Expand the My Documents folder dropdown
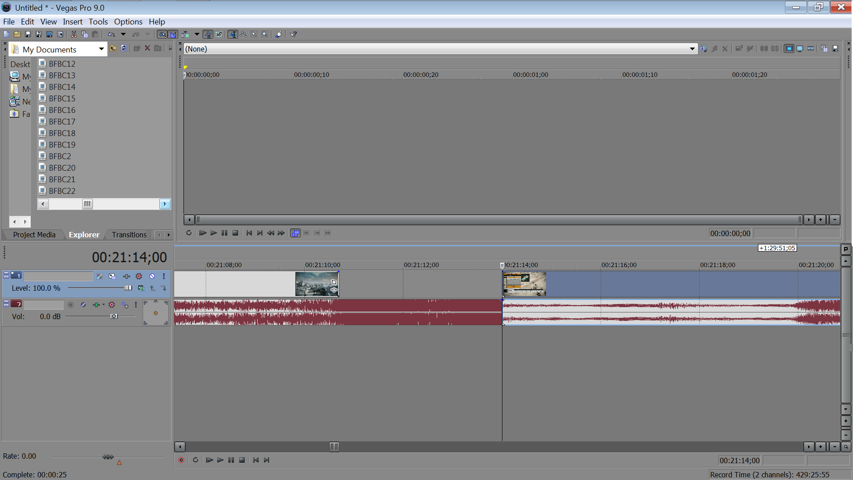853x480 pixels. (x=101, y=49)
